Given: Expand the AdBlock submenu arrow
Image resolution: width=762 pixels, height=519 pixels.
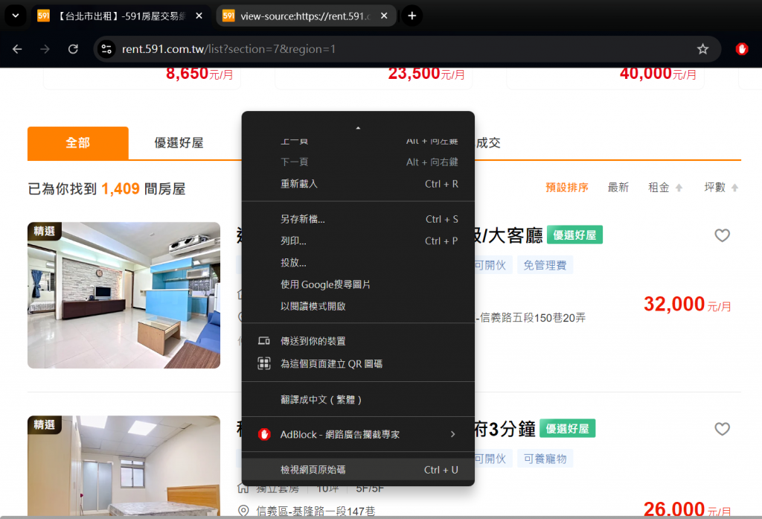Looking at the screenshot, I should coord(453,434).
